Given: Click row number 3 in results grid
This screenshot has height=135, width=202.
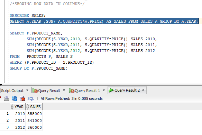Looking at the screenshot, I should click(x=8, y=127).
